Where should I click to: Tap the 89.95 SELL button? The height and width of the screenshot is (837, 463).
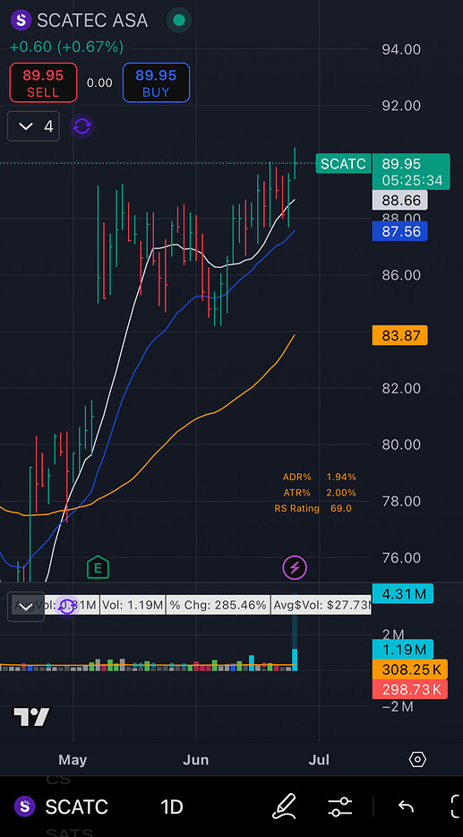[x=43, y=82]
